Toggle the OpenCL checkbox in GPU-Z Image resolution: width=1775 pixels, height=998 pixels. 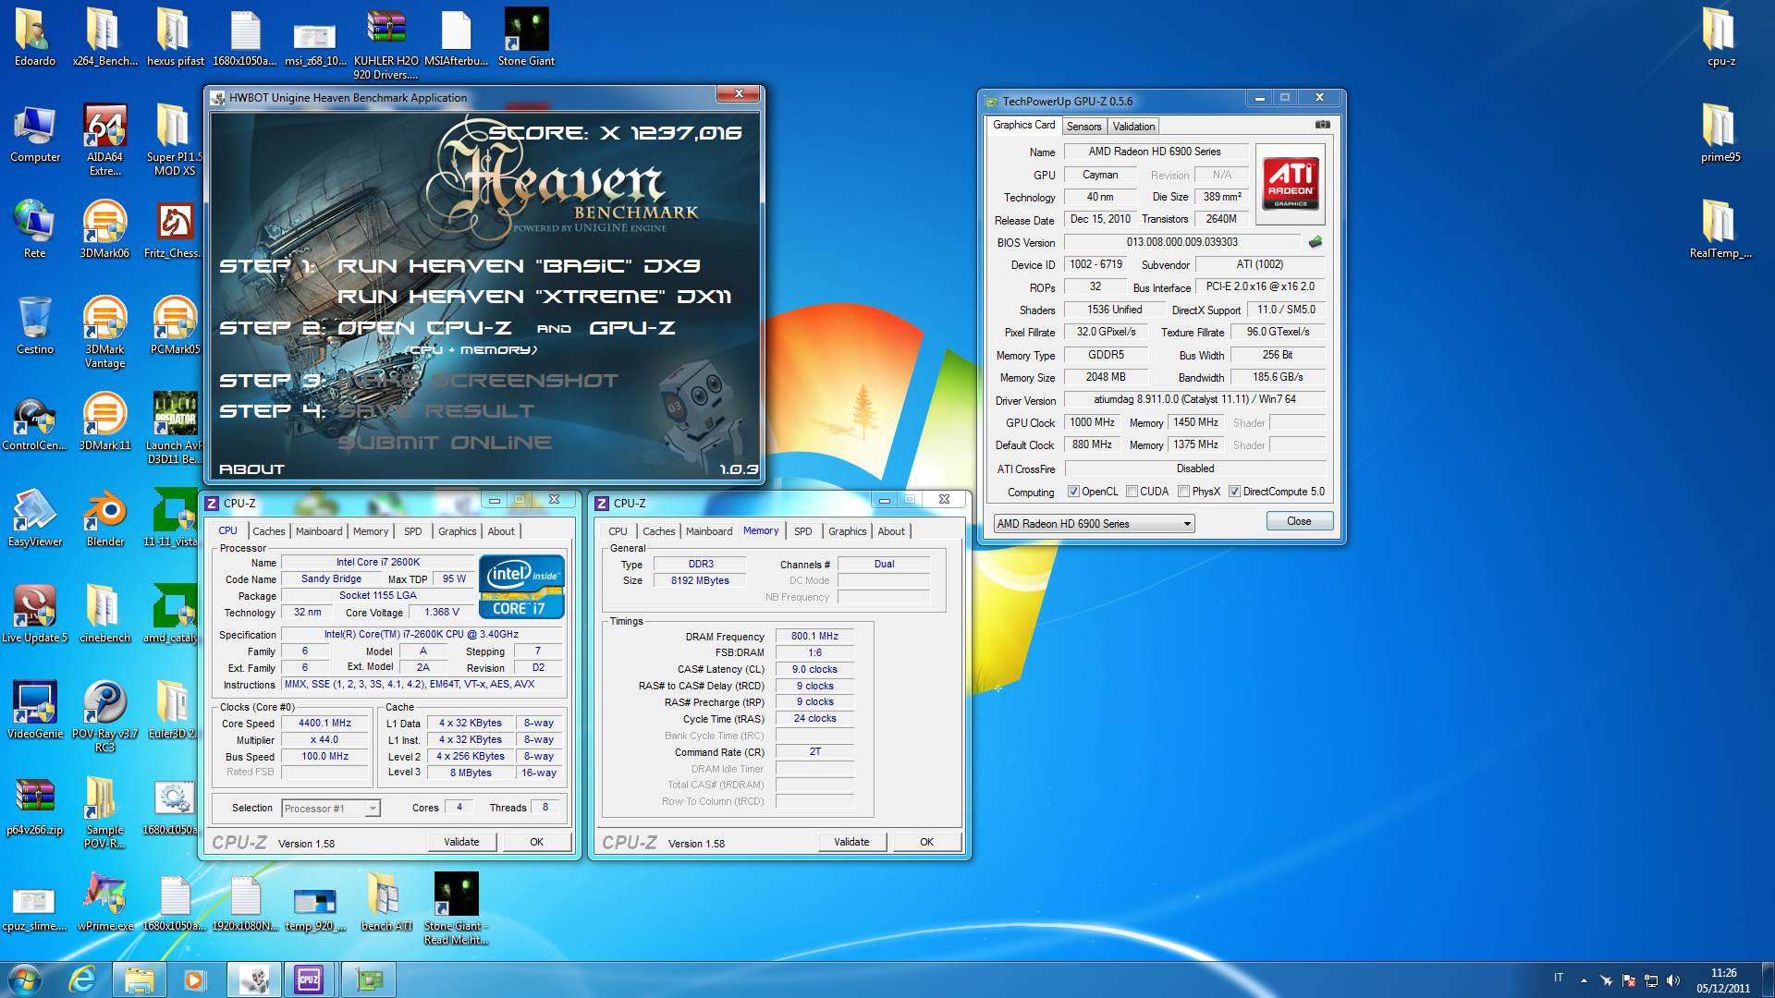coord(1073,492)
